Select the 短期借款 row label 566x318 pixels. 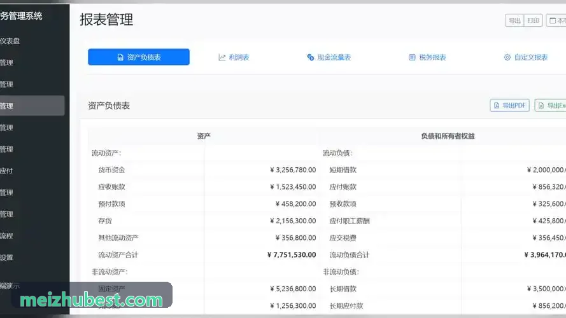tap(343, 170)
